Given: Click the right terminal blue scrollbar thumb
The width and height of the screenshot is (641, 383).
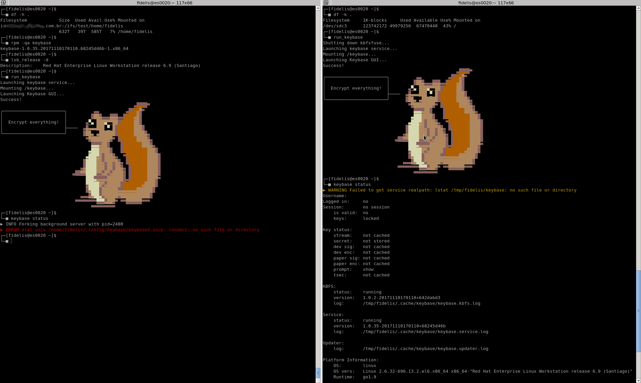Looking at the screenshot, I should (638, 311).
